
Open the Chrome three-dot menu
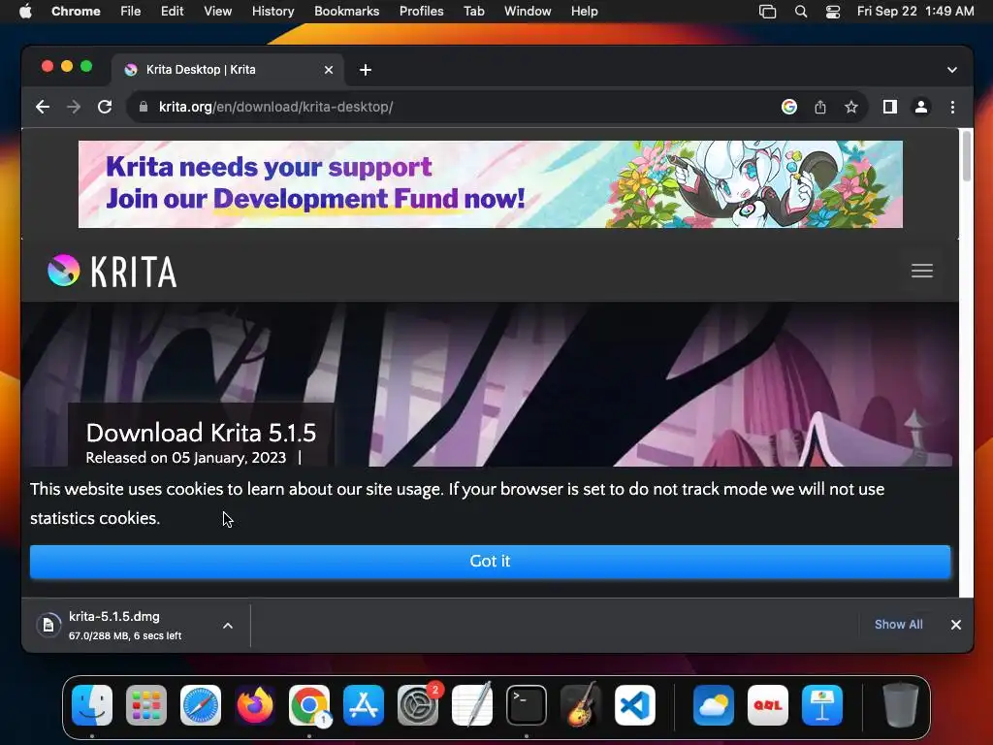point(952,107)
